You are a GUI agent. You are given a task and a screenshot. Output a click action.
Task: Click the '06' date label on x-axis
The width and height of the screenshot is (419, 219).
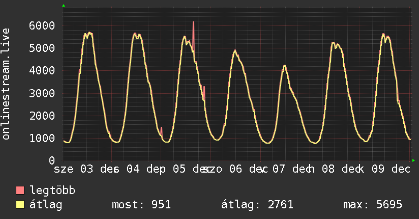click(236, 169)
